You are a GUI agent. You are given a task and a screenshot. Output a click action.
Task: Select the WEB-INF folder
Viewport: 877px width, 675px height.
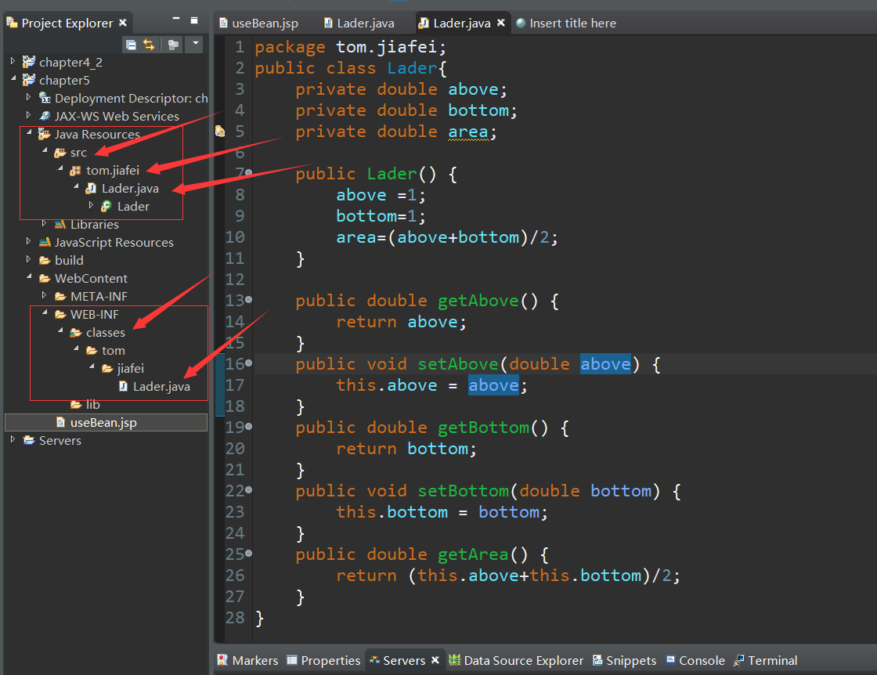coord(95,314)
